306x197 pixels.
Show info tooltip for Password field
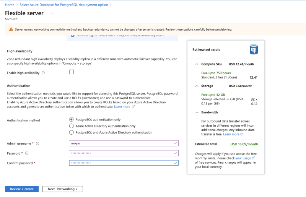click(27, 153)
